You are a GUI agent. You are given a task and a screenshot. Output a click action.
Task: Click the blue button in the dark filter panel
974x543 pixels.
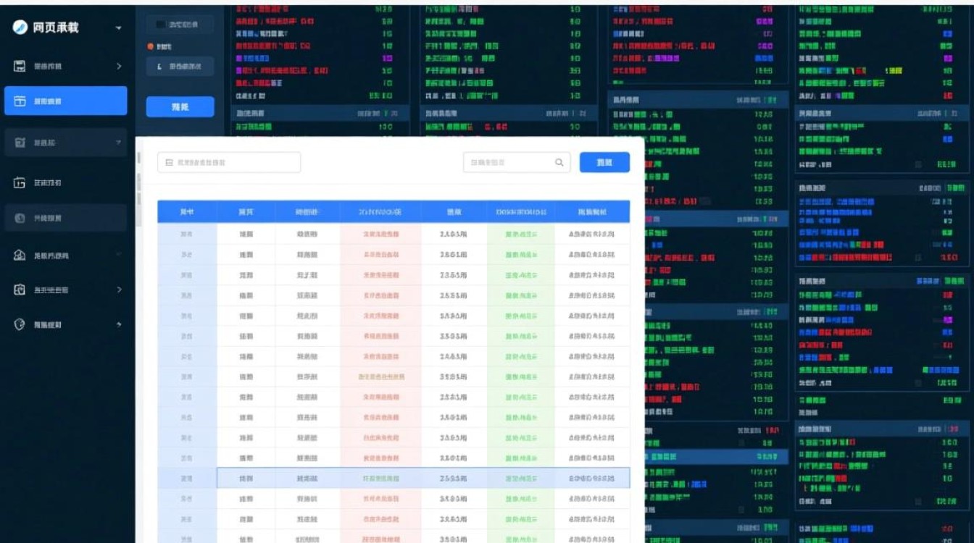pyautogui.click(x=180, y=107)
